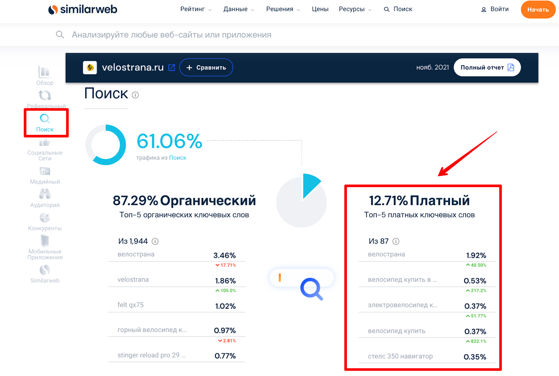Click info icon next to Поиск heading
The width and height of the screenshot is (559, 376).
pos(136,95)
